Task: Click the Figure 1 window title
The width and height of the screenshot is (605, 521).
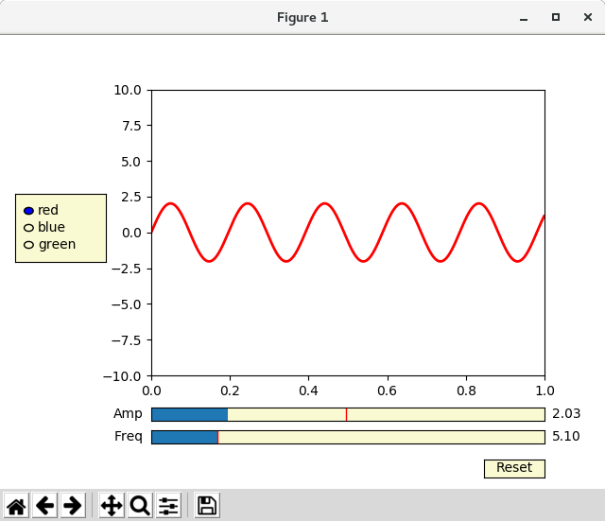Action: tap(302, 17)
